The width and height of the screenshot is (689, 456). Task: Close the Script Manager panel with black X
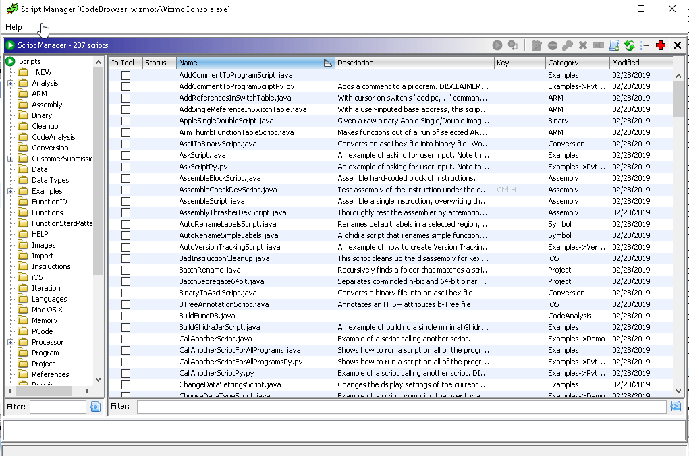point(677,45)
